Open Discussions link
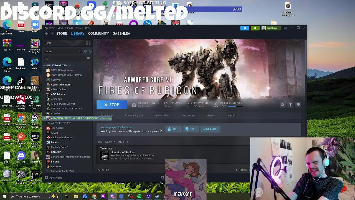 (x=188, y=116)
